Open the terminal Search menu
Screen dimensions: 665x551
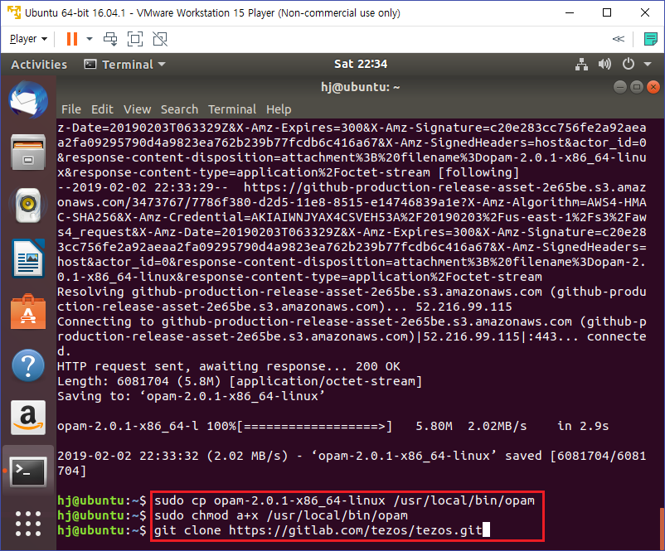(x=179, y=109)
